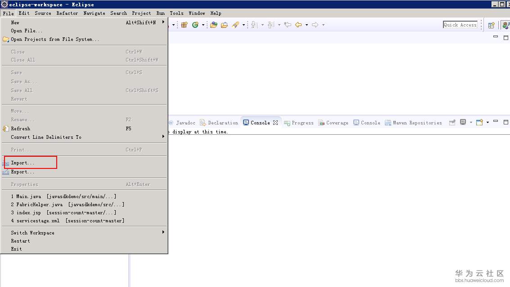Click the Back navigation yellow arrow

[298, 25]
